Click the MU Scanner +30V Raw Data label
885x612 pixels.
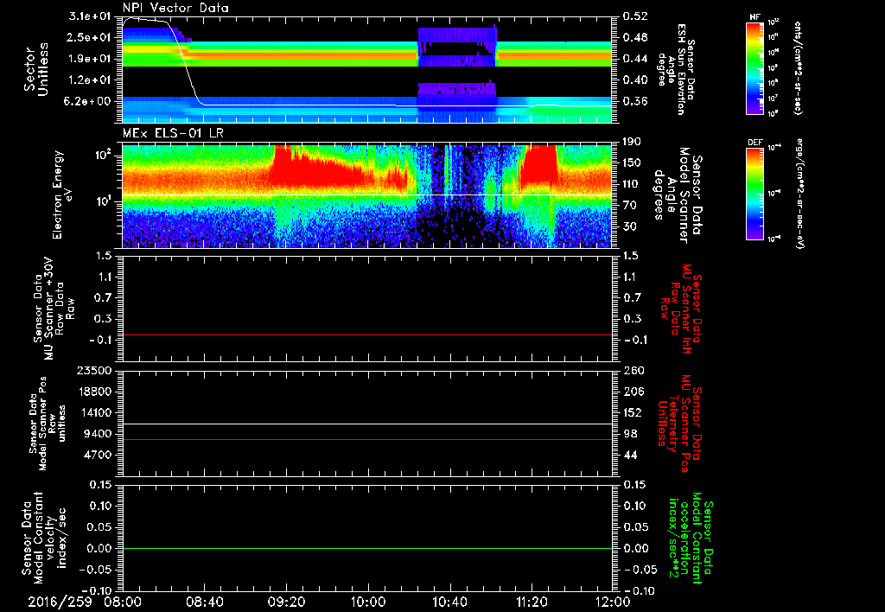[x=54, y=309]
